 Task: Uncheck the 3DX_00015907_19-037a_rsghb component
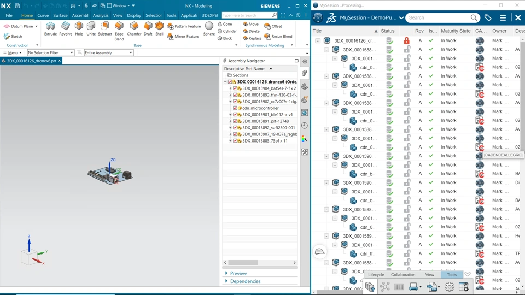point(235,134)
